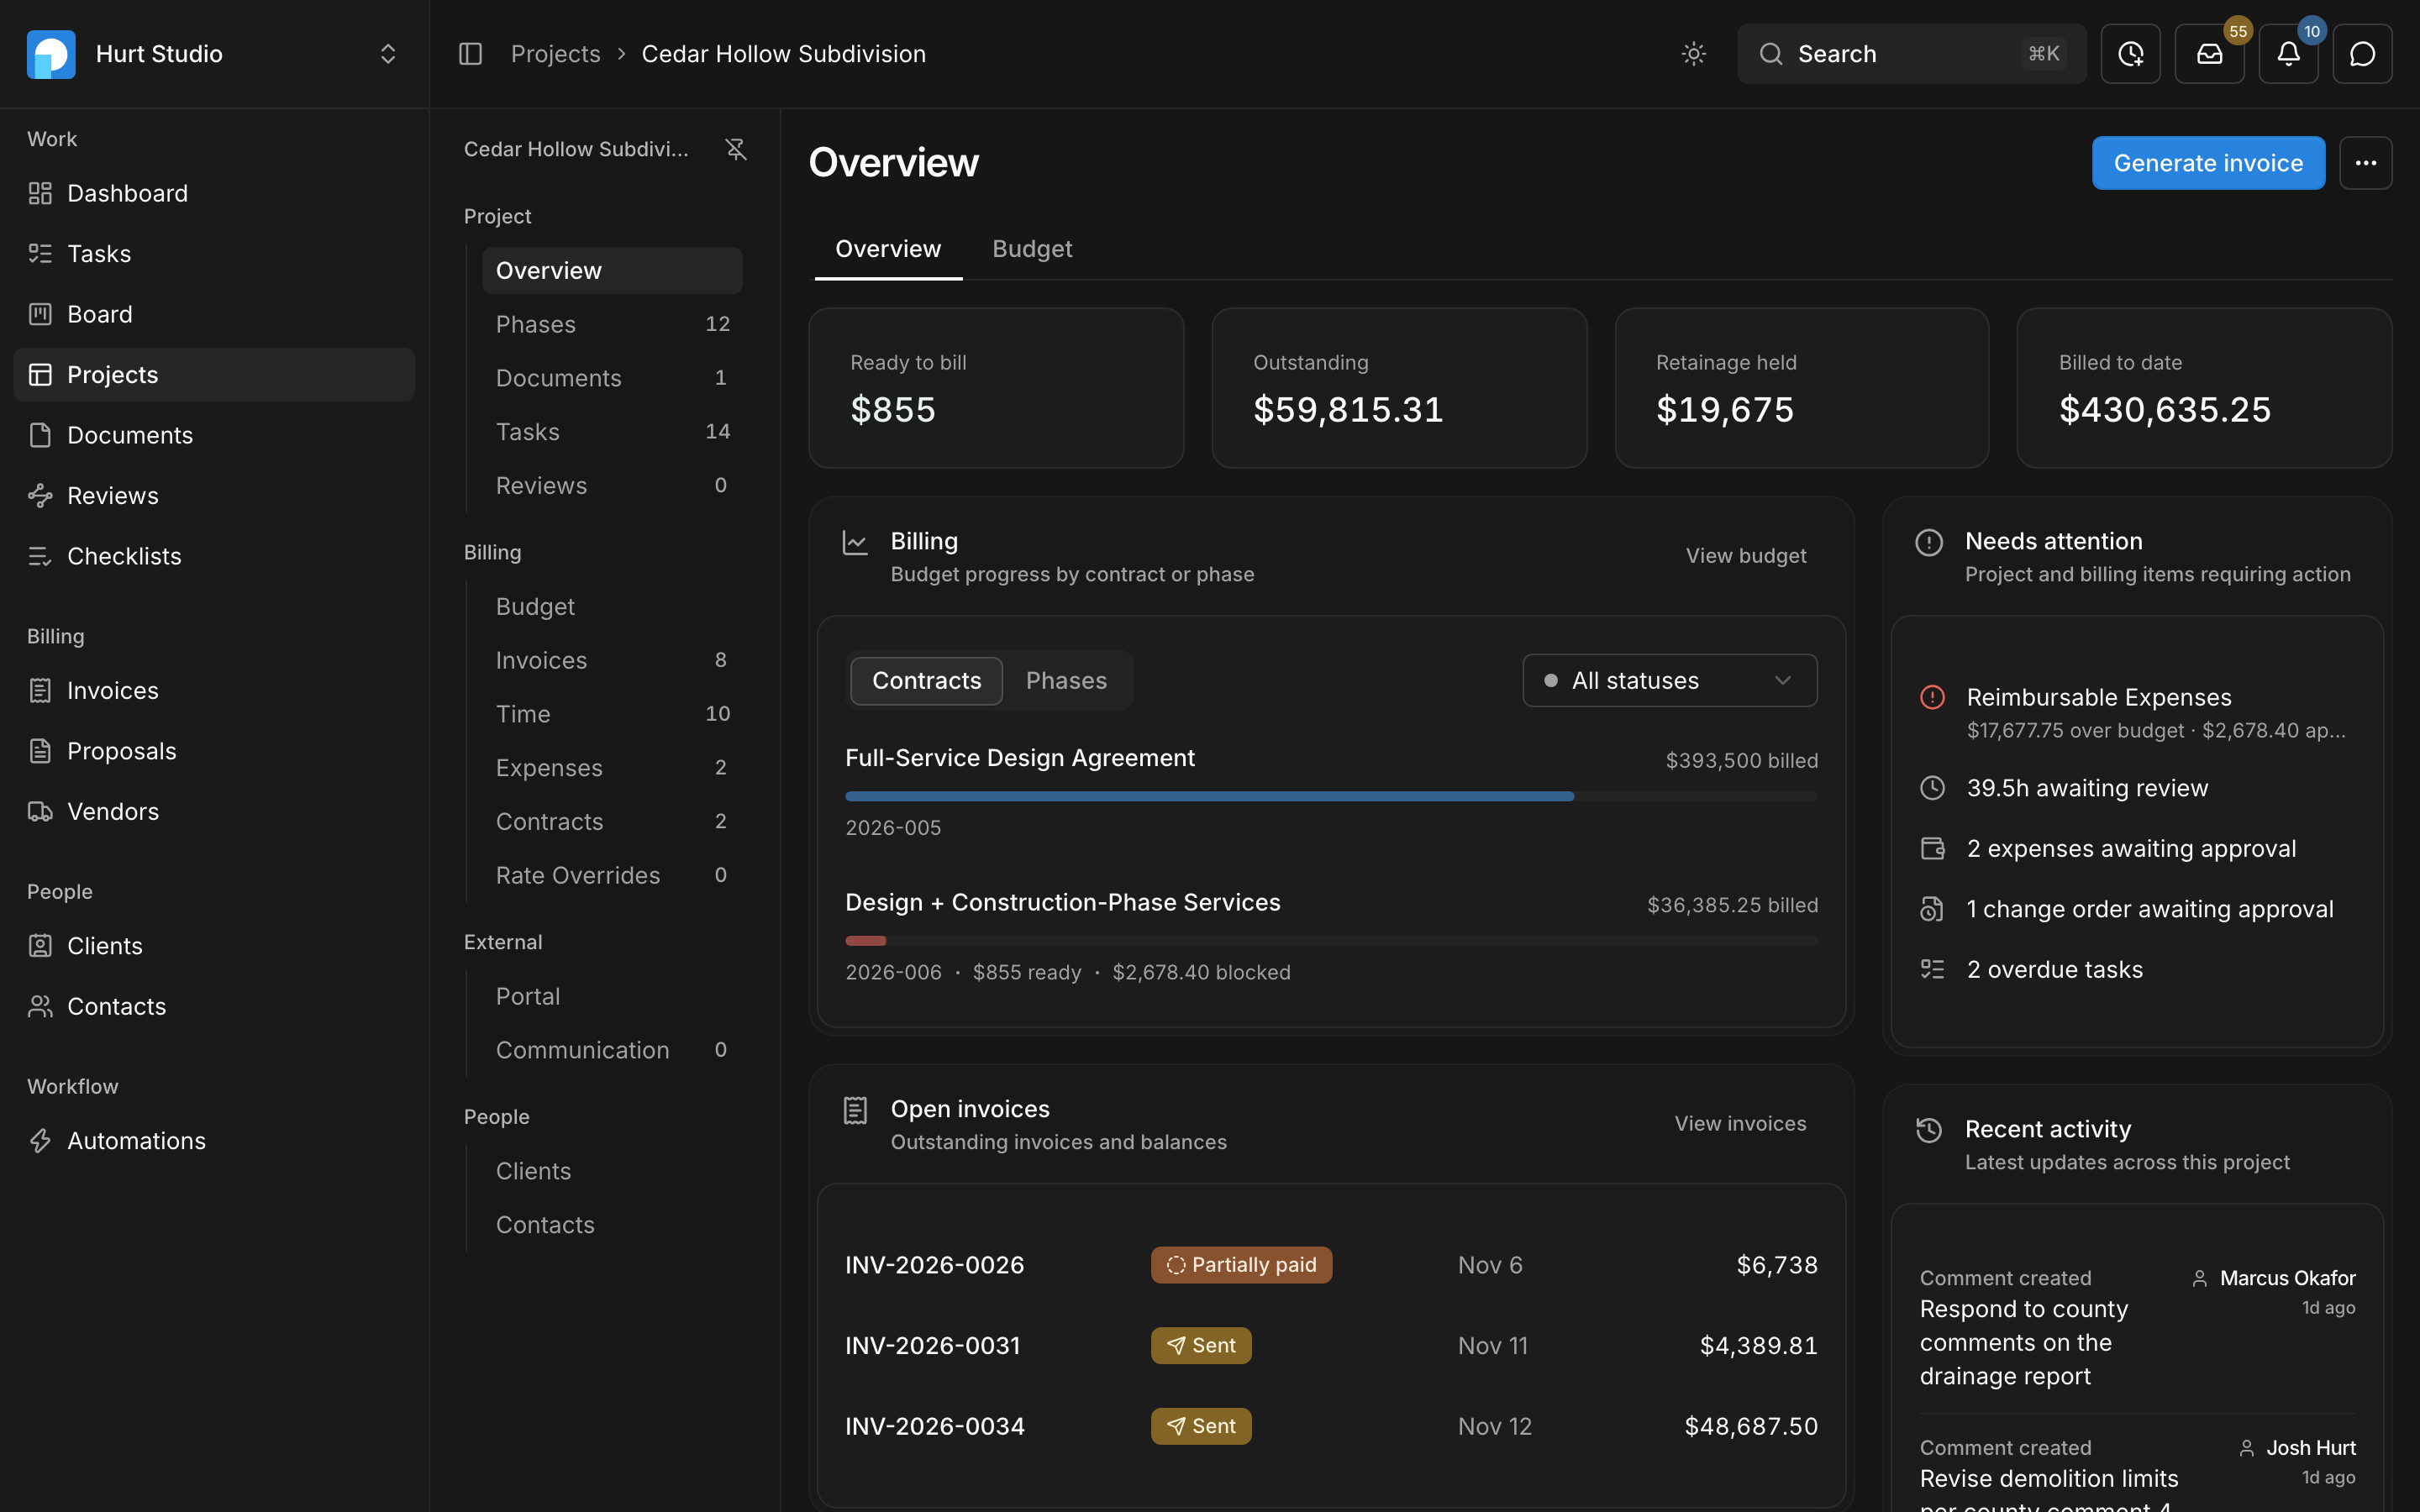The width and height of the screenshot is (2420, 1512).
Task: Open invoice INV-2026-0034
Action: [1331, 1426]
